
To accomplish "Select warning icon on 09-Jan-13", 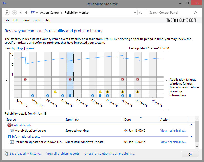I will point(108,92).
